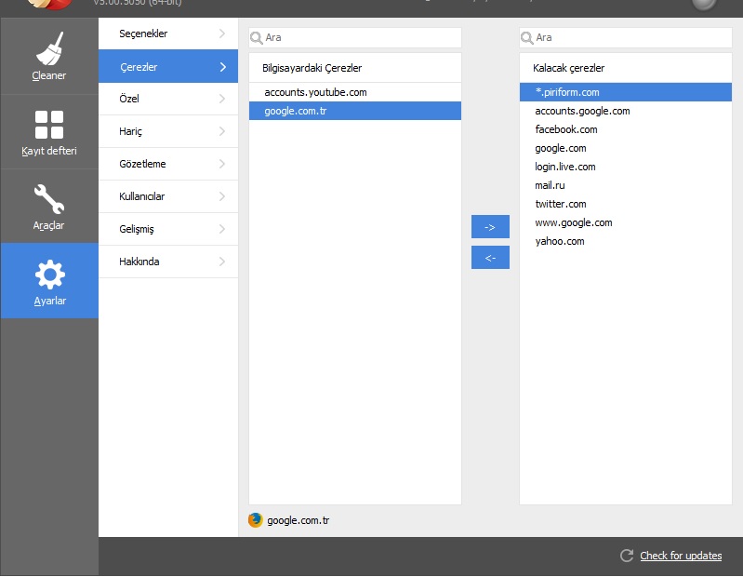The image size is (743, 577).
Task: Select google.com.tr in computer cookies list
Action: coord(355,111)
